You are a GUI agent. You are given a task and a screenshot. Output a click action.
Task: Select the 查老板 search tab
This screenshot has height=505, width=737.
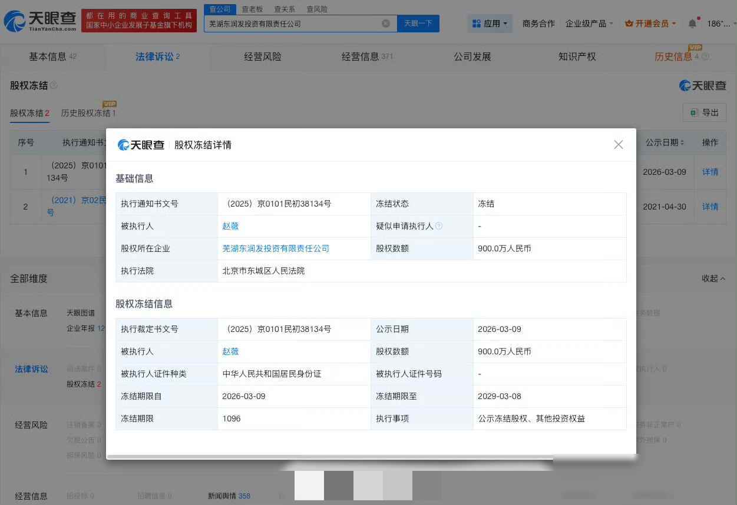[253, 9]
